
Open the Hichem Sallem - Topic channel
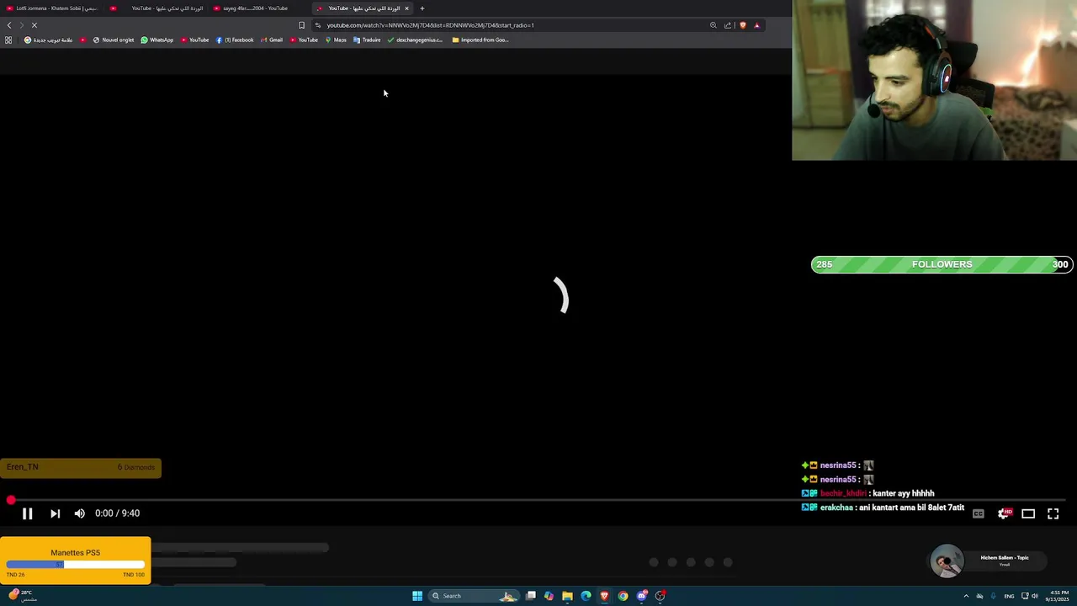[x=1004, y=557]
